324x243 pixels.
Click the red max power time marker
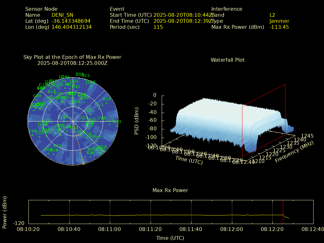point(283,212)
